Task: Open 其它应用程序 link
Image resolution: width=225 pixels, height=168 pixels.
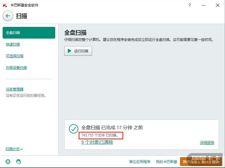Action: tap(140, 162)
